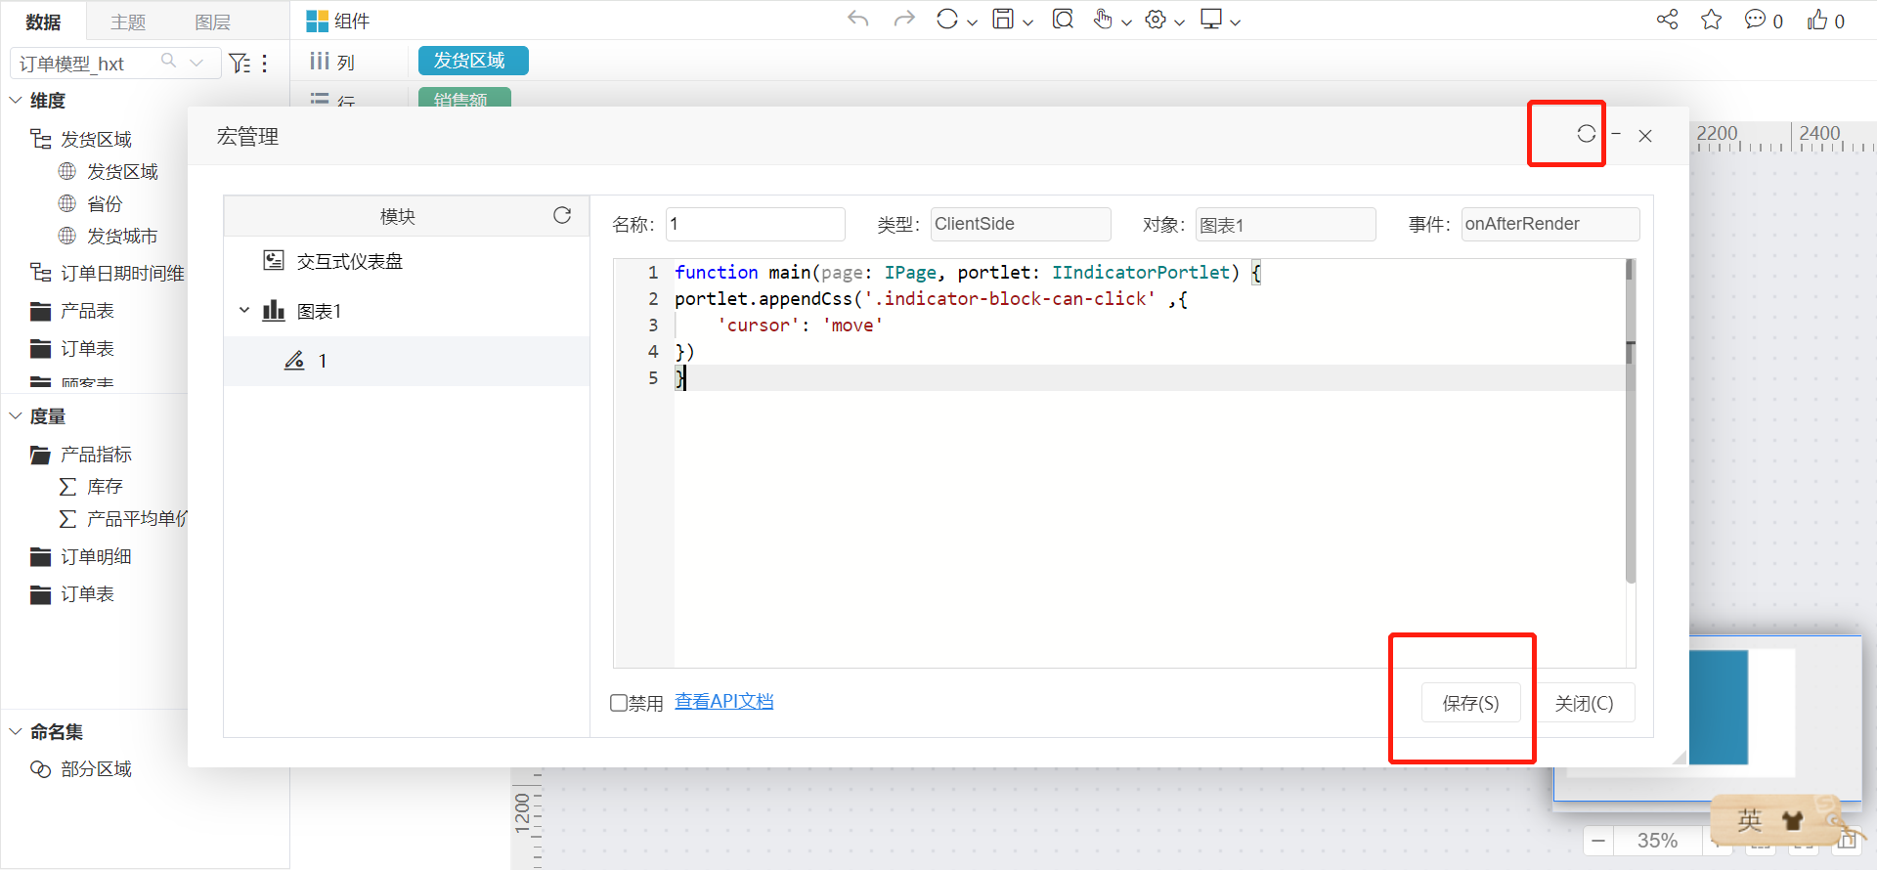Click the filter icon beside dataset selector
Screen dimensions: 1877x870
click(x=240, y=64)
